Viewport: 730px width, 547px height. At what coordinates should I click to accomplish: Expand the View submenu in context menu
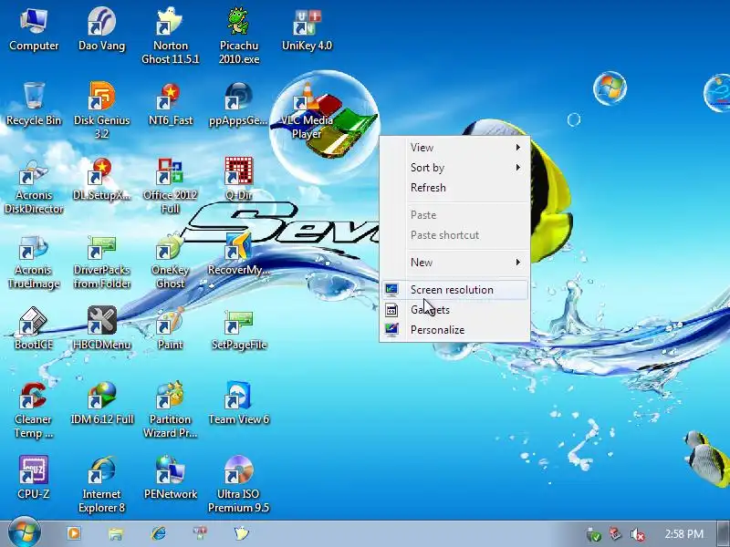(x=454, y=148)
